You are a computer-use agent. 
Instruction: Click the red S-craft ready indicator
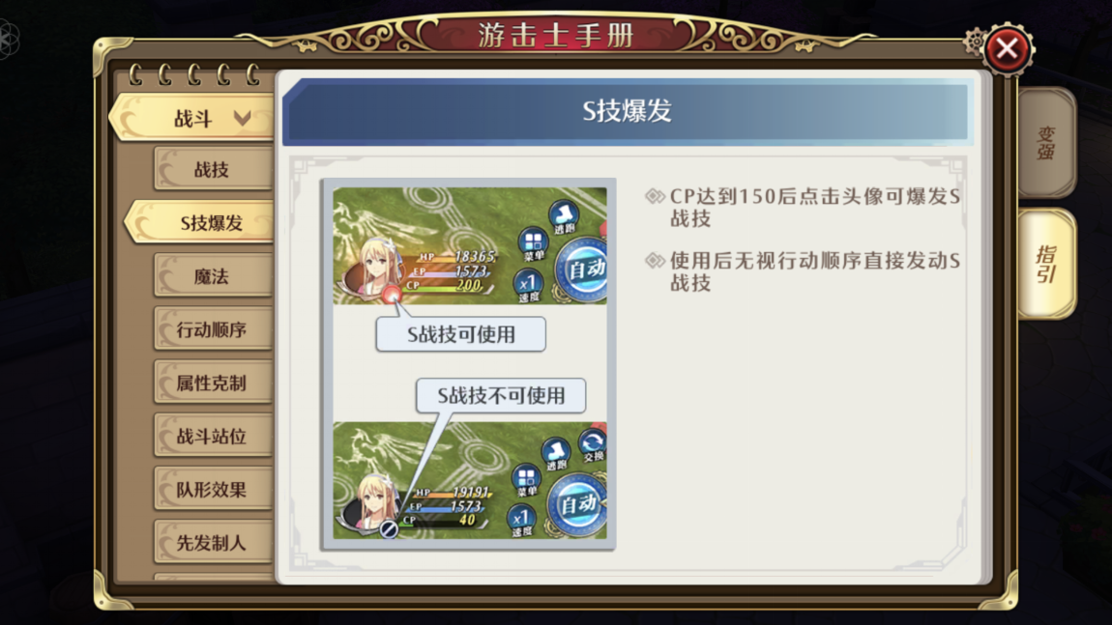(x=391, y=294)
